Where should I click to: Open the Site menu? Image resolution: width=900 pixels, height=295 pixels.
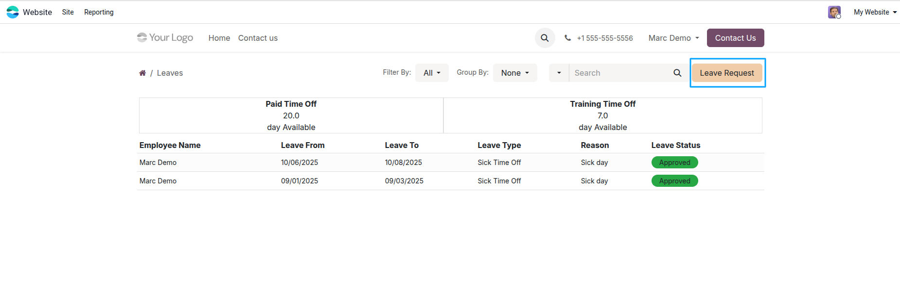click(x=68, y=12)
